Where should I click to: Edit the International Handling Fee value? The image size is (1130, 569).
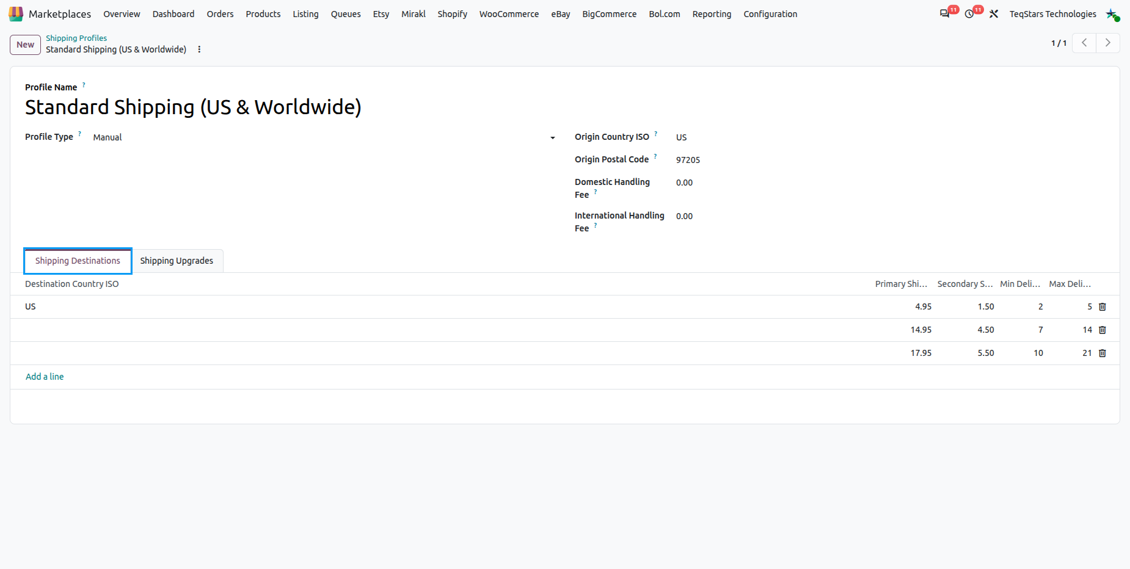coord(890,216)
